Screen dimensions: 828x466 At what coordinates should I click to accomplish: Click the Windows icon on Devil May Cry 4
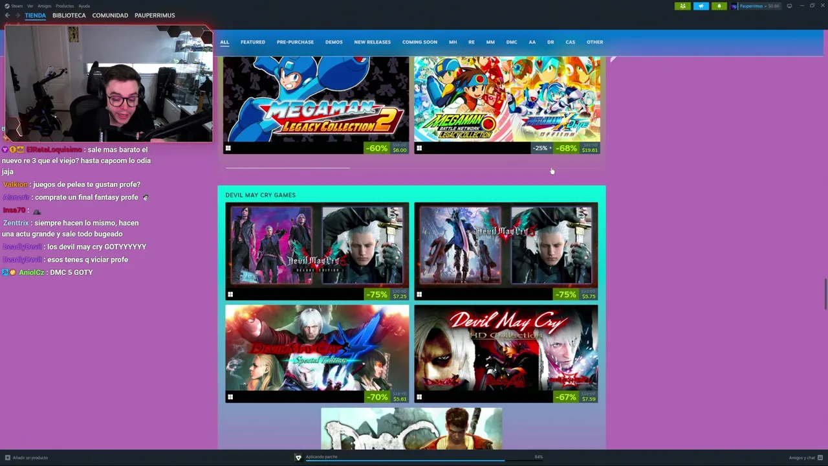(x=230, y=397)
